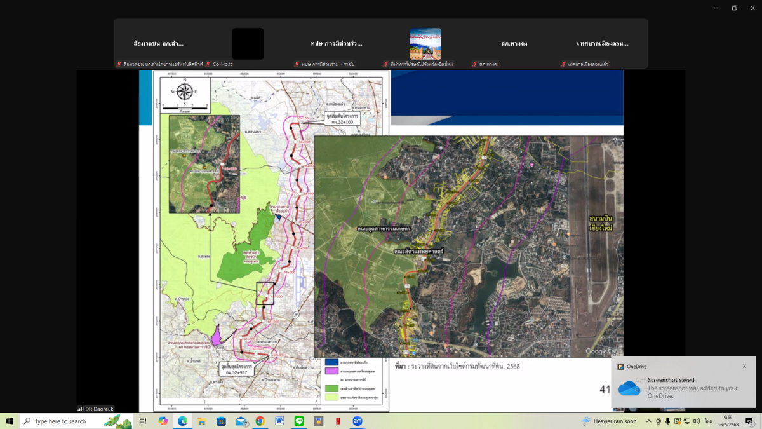The width and height of the screenshot is (762, 429).
Task: Select the 'เทศบาลเมืองดอน...' participant tile
Action: pyautogui.click(x=603, y=44)
